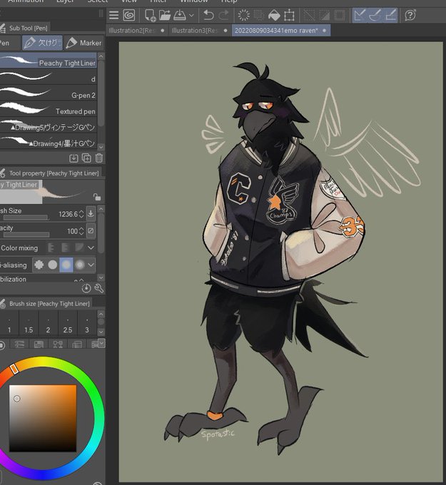Image resolution: width=446 pixels, height=485 pixels.
Task: Toggle Snap to Ruler
Action: point(360,15)
